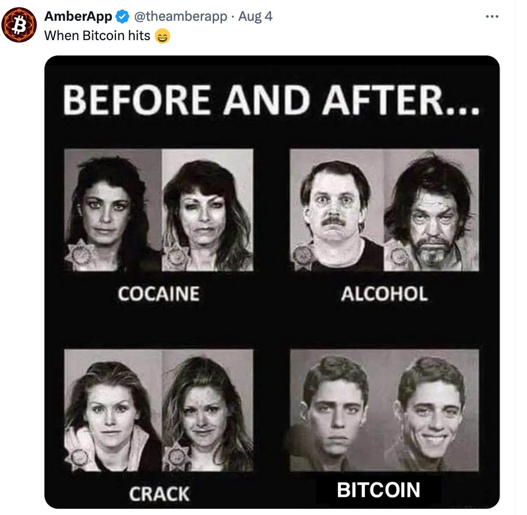Open the Aug 4 timestamp permalink

click(255, 16)
